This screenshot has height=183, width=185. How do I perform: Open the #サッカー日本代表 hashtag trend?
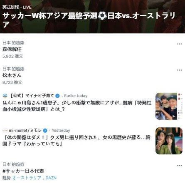(23, 171)
